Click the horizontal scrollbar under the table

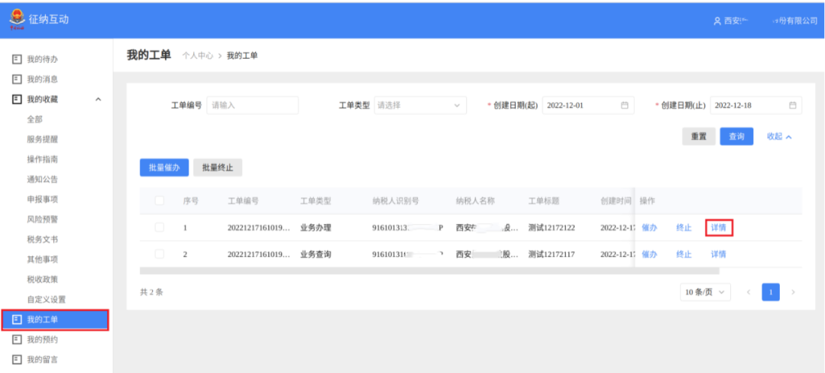click(x=428, y=270)
